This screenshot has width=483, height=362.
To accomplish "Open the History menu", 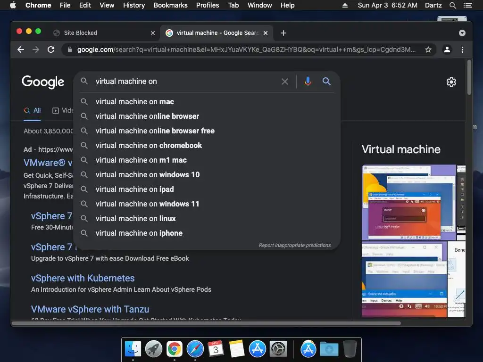I will 133,5.
